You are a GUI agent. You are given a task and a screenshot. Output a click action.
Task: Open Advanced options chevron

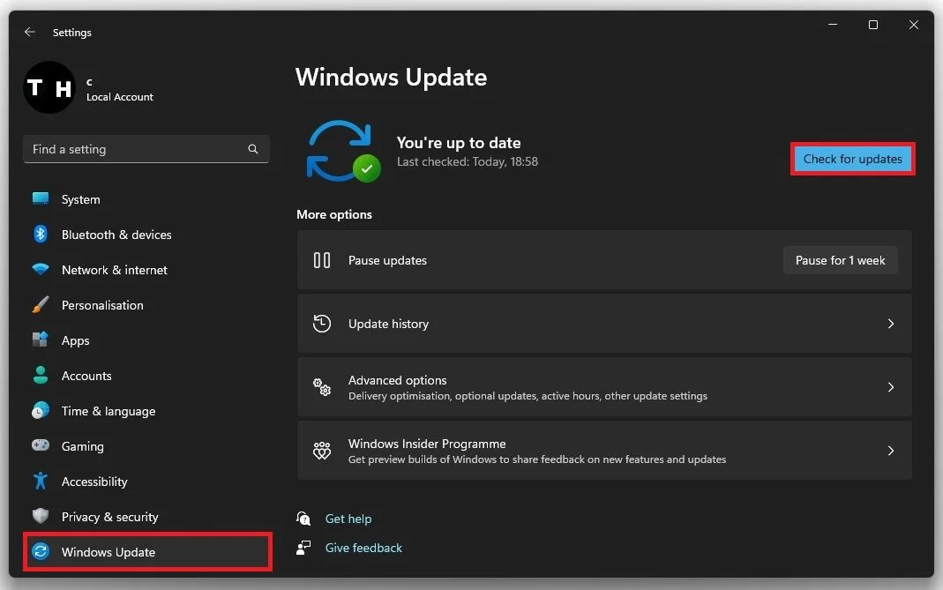[891, 386]
